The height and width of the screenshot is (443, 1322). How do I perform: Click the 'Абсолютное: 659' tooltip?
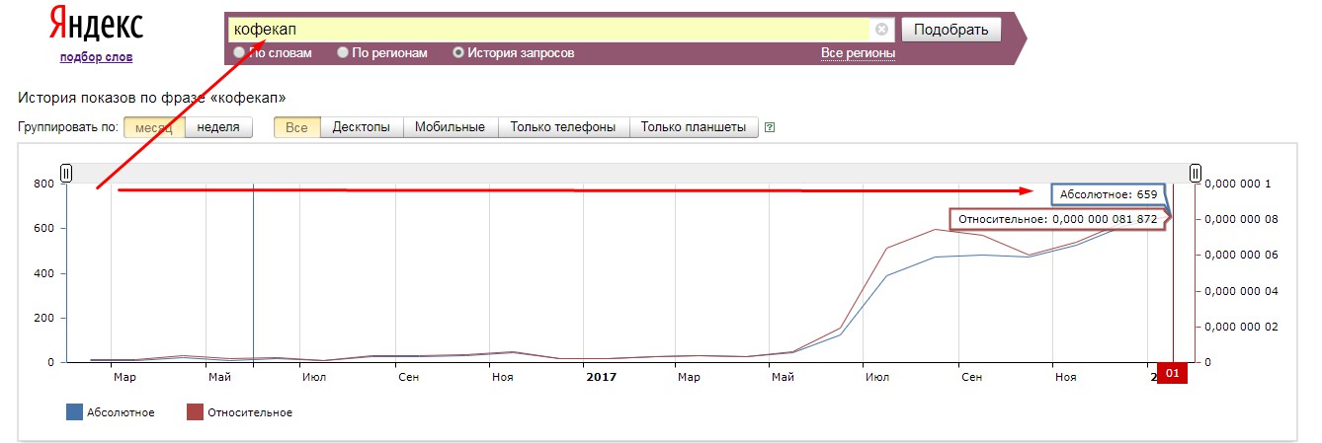tap(1108, 194)
